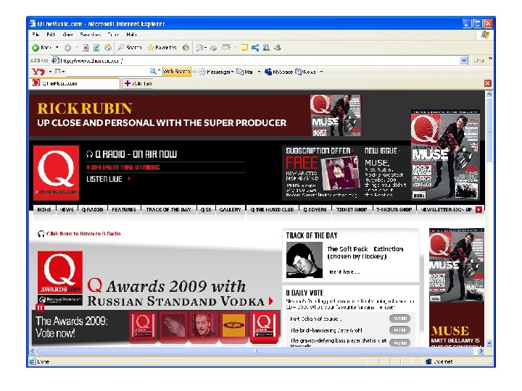The width and height of the screenshot is (522, 391).
Task: Click the yellow note icon in the toolbar
Action: [244, 48]
